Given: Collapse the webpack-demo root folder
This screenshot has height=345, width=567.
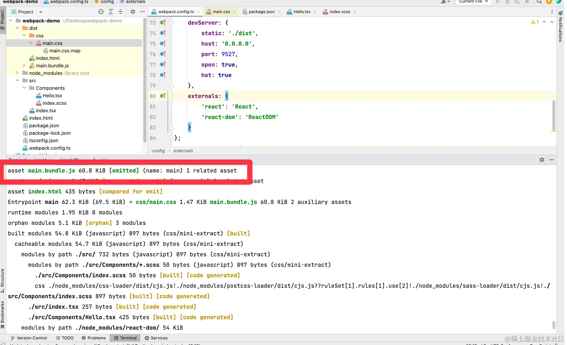Looking at the screenshot, I should coord(11,21).
